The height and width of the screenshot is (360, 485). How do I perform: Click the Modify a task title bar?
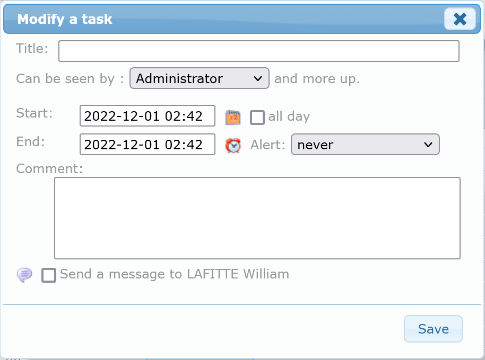point(212,20)
